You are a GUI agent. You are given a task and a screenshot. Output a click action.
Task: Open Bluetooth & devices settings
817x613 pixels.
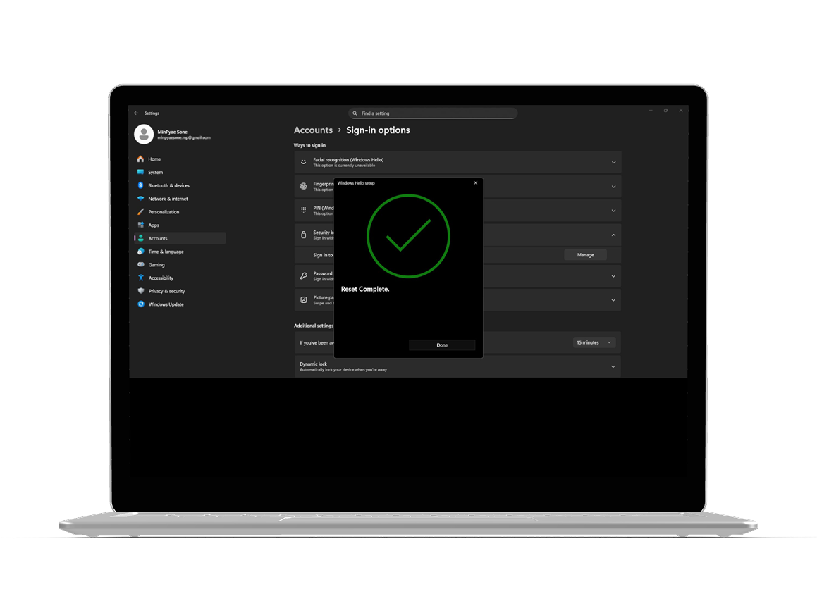point(141,185)
